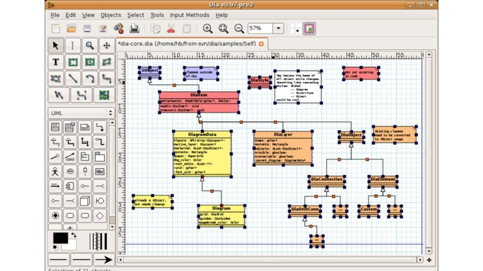Screen dimensions: 483x271
Task: Zoom out with the minus magnifier
Action: click(x=239, y=29)
